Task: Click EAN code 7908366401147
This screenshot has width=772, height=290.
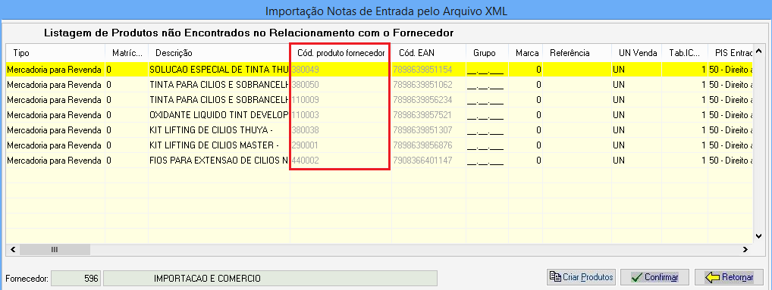Action: (422, 161)
